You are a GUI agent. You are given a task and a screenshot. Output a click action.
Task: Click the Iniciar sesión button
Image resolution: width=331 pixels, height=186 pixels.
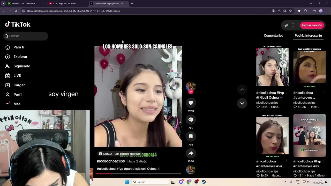(x=312, y=25)
